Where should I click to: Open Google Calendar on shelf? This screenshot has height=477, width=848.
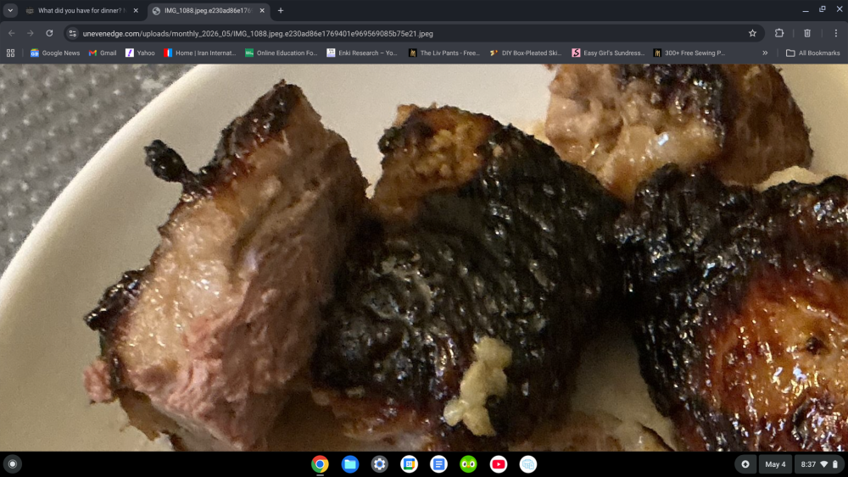410,464
